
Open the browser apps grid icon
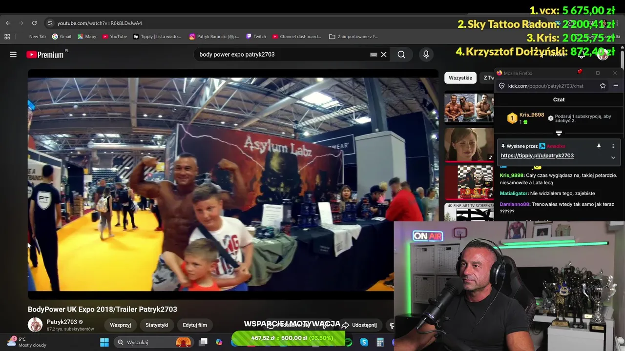pos(7,37)
